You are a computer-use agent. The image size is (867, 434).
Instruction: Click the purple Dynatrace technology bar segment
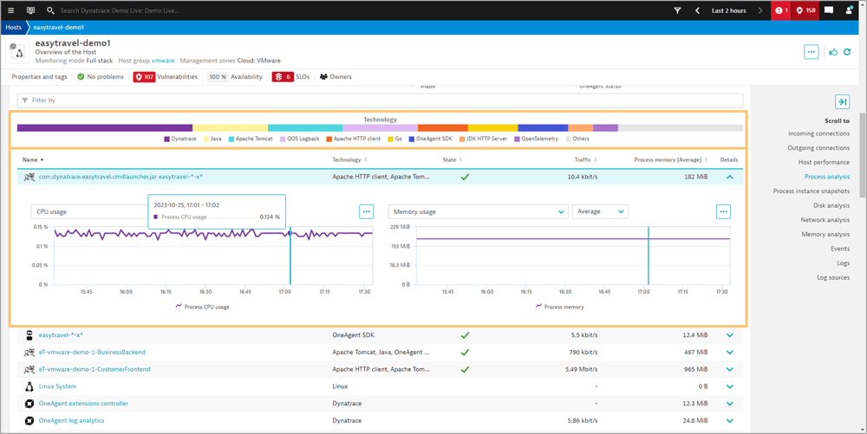[105, 128]
